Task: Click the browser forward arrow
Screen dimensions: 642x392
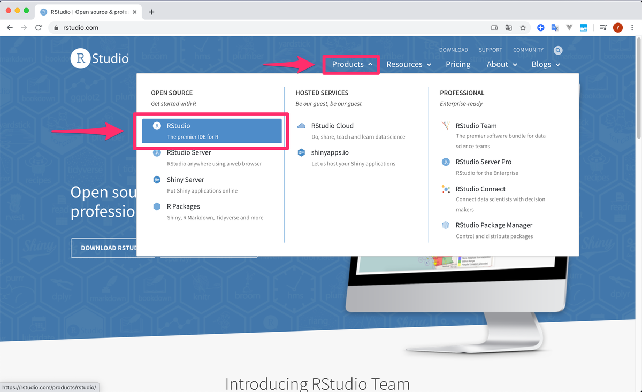Action: [24, 28]
